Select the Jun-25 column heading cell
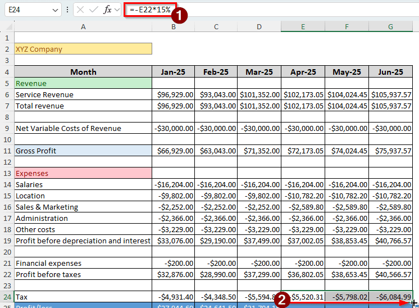 coord(390,72)
